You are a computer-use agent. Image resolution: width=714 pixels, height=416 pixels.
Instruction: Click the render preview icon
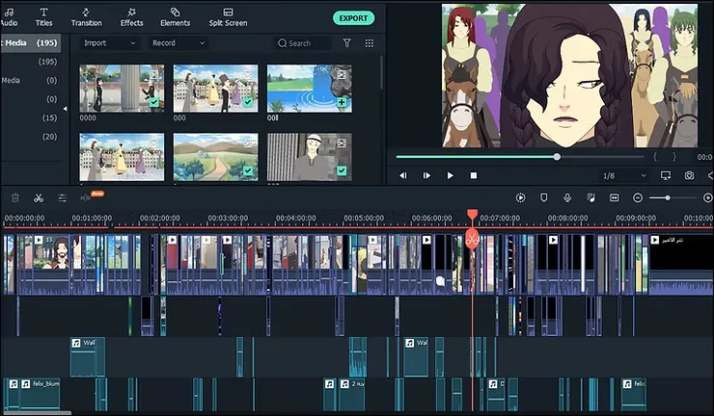[520, 197]
